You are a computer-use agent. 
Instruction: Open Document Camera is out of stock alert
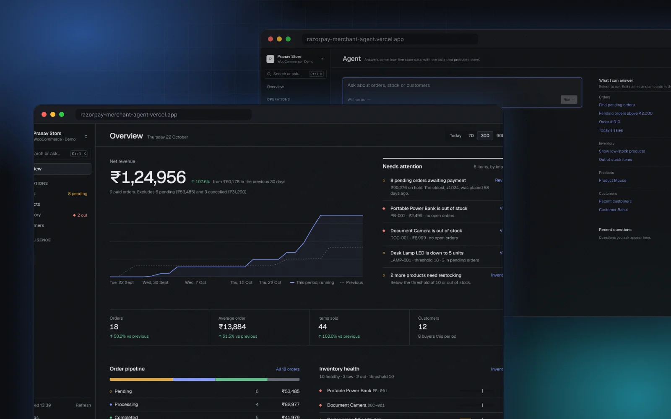442,234
